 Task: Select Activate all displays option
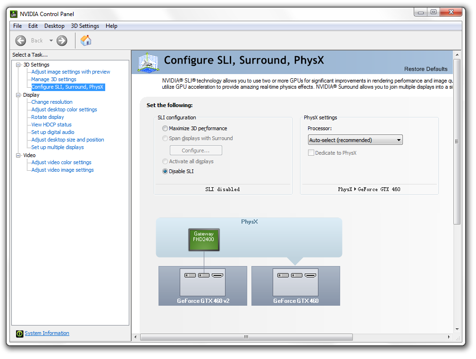pos(165,161)
